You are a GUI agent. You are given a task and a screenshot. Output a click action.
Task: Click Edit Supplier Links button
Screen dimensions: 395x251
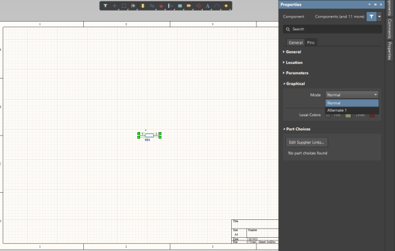coord(306,143)
